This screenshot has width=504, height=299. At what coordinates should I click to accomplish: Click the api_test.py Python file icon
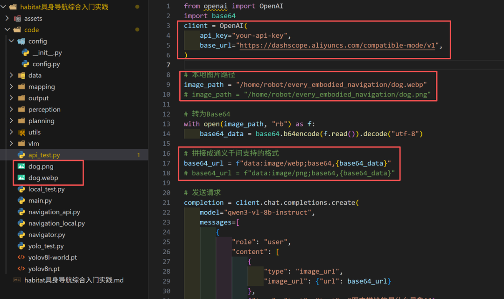[21, 155]
